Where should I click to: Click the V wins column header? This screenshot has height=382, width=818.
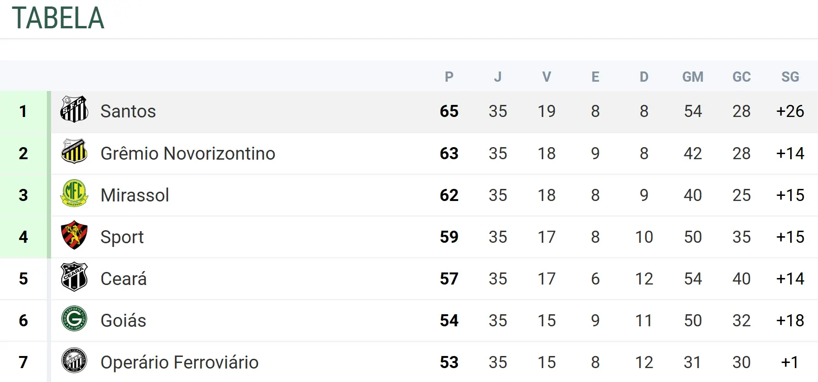[546, 77]
